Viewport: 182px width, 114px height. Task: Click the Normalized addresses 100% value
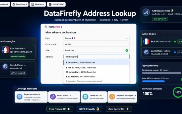(148, 94)
